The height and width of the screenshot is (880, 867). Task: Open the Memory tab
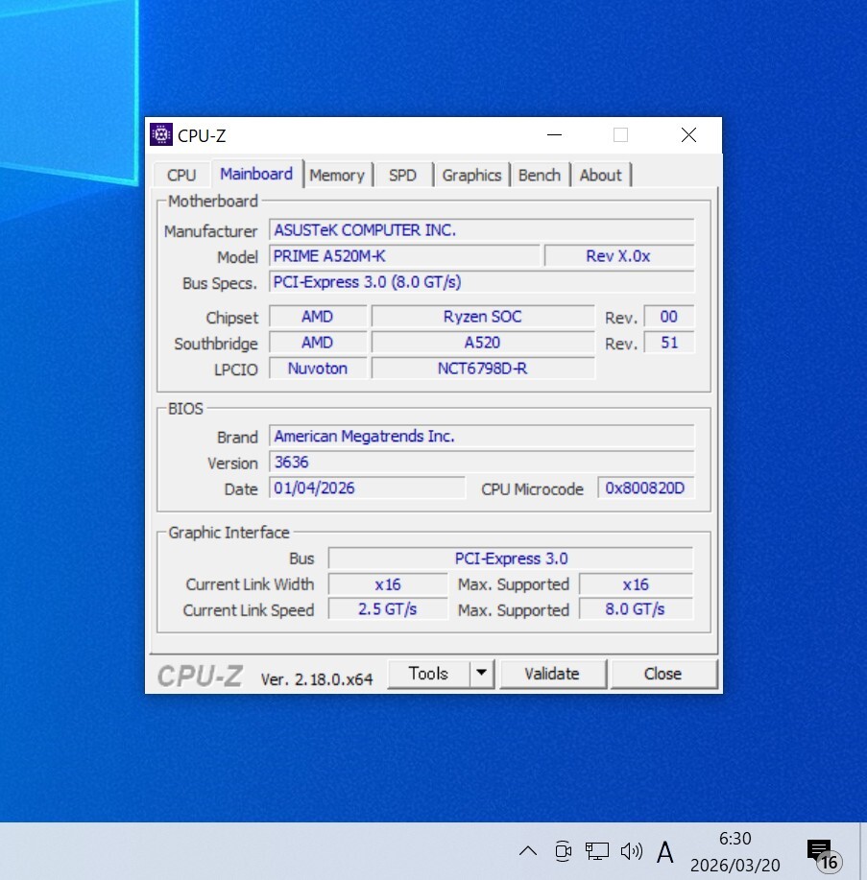click(x=336, y=175)
